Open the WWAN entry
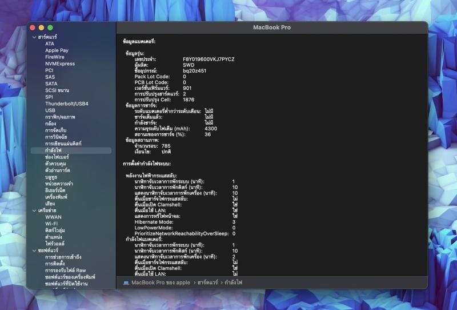Viewport: 457px width, 310px height. [x=53, y=217]
